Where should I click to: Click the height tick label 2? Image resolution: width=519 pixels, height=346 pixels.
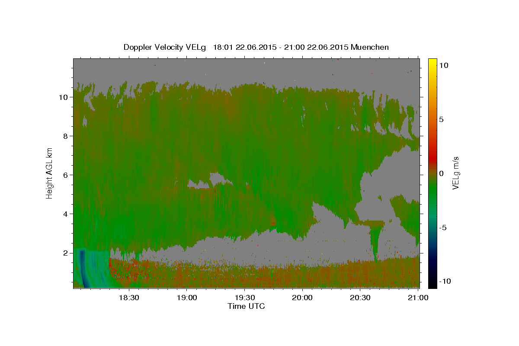coord(66,253)
